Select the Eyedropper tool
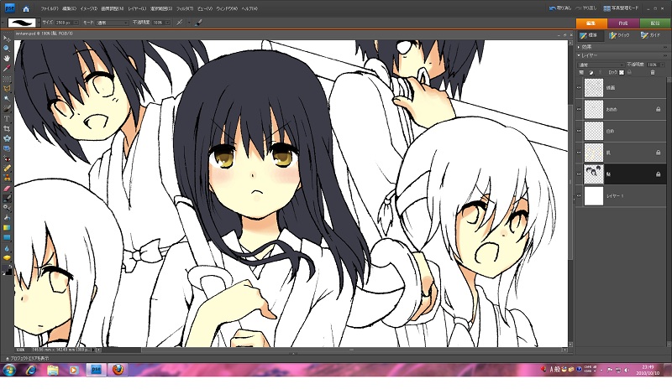 coord(7,68)
